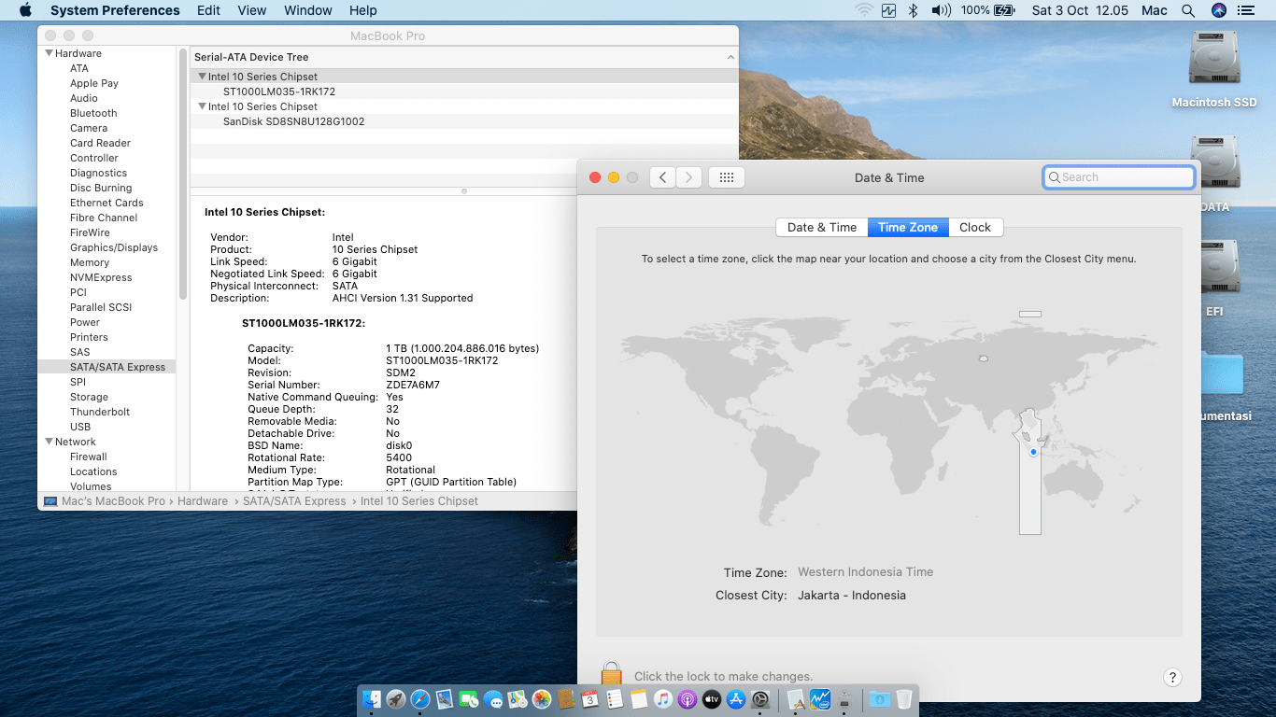Open Launchpad from the Dock

pos(396,698)
